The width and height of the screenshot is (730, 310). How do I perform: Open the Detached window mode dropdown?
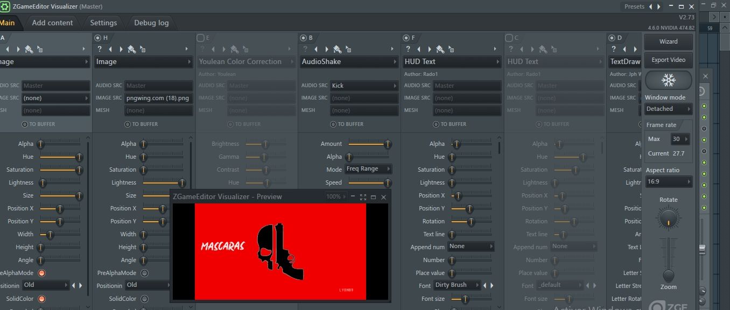(x=669, y=109)
